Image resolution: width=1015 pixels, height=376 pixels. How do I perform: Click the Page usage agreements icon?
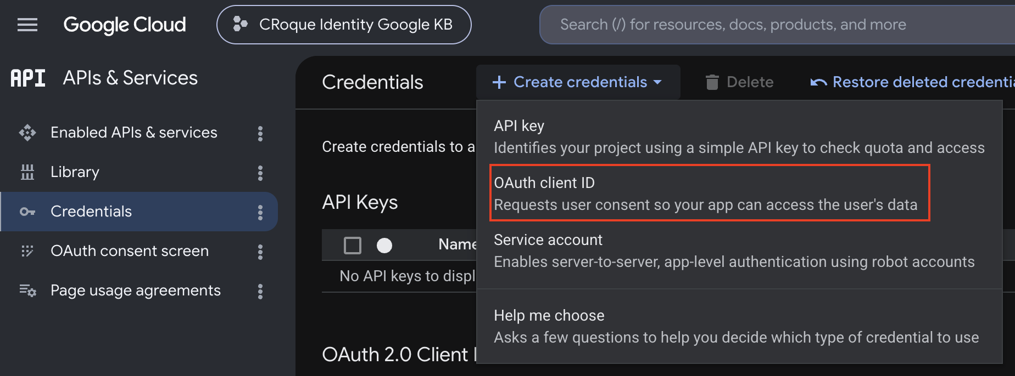(28, 290)
